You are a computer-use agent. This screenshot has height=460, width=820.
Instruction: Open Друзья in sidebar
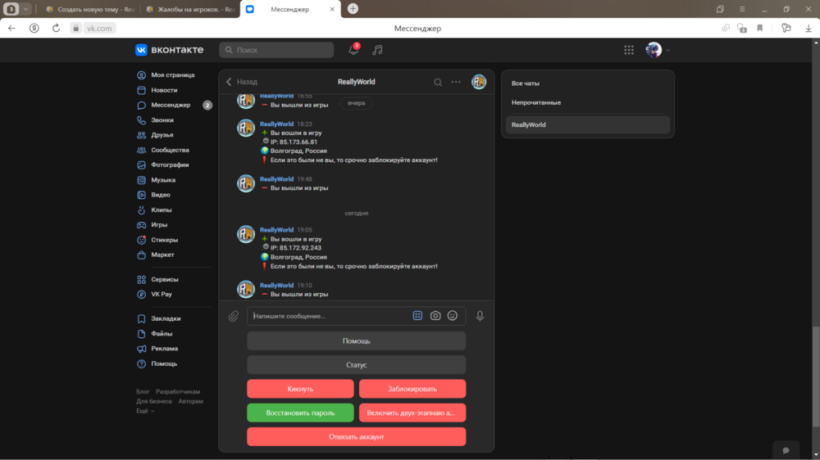click(162, 135)
